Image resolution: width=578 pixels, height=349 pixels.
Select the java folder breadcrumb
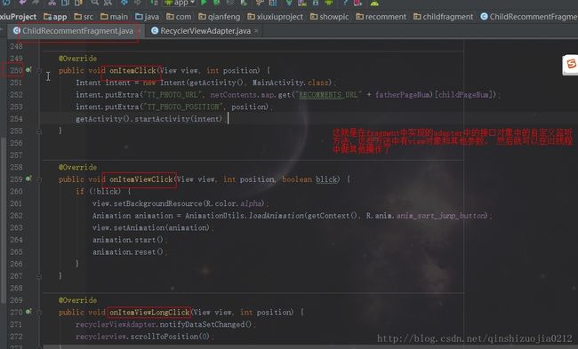point(147,17)
